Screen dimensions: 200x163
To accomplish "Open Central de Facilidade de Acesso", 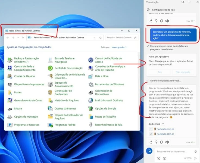I will [x=105, y=60].
